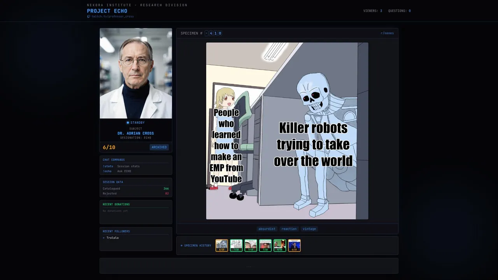
Task: Click the bottom message bar with ellipsis
Action: pos(249,266)
